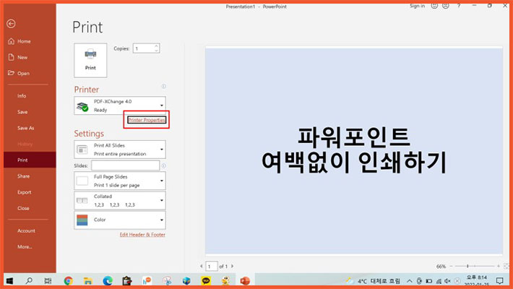Click the zoom out minus button
This screenshot has height=289, width=513.
(451, 266)
